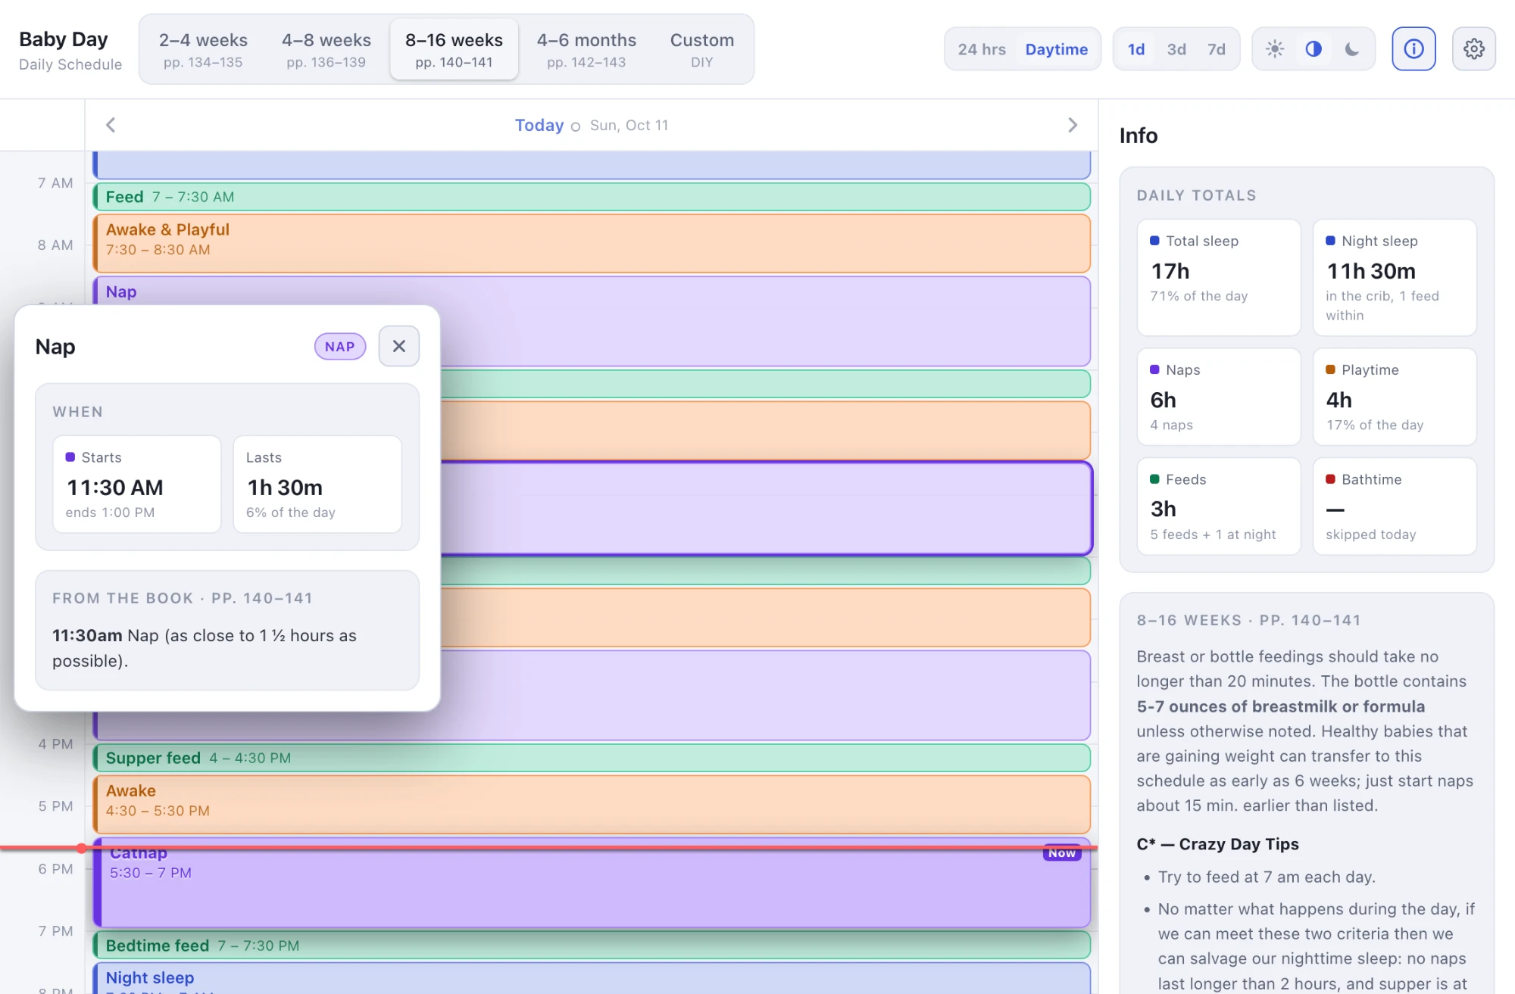The height and width of the screenshot is (994, 1515).
Task: Click the C* — Crazy Day Tips heading
Action: click(1218, 844)
